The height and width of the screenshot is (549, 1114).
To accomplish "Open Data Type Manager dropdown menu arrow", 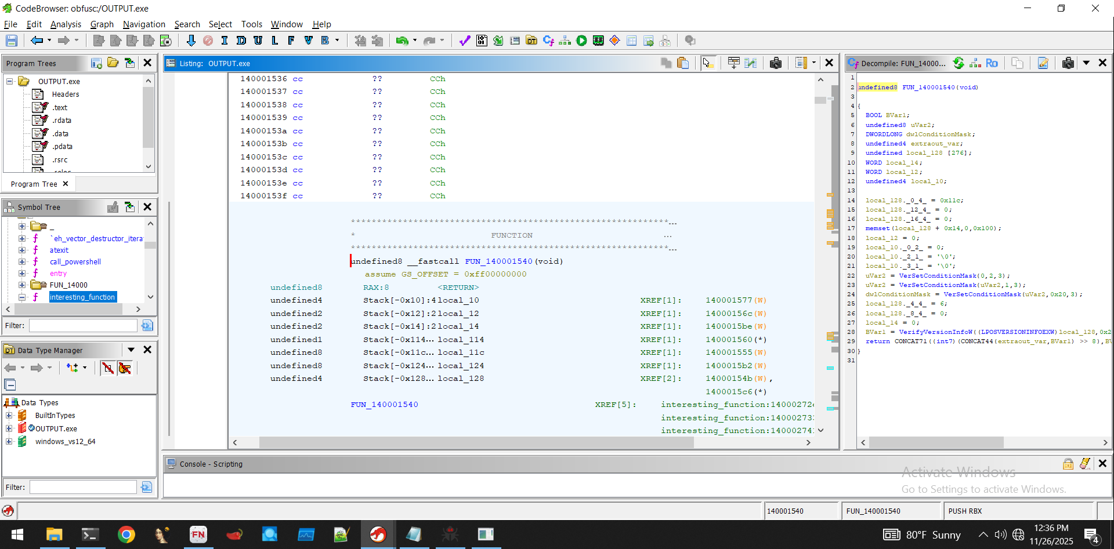I will click(131, 350).
